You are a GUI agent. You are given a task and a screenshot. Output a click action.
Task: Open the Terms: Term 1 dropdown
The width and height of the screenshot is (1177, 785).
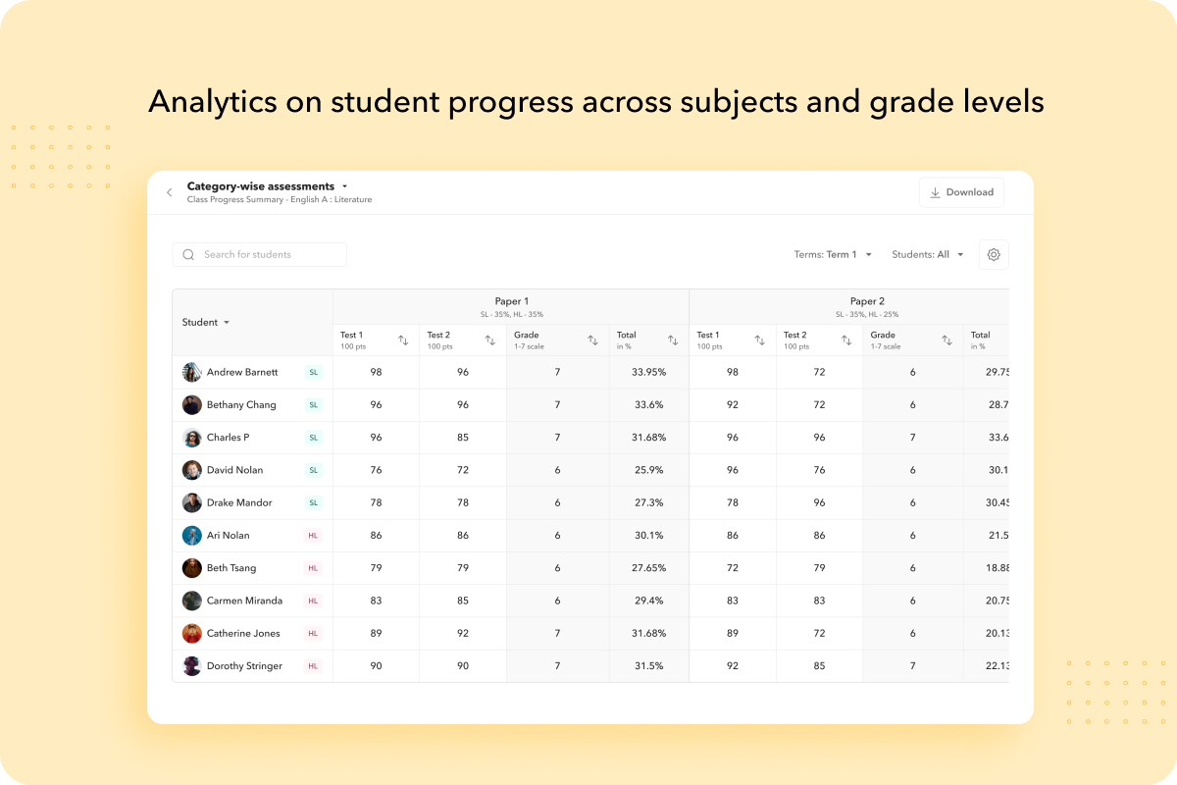click(832, 254)
